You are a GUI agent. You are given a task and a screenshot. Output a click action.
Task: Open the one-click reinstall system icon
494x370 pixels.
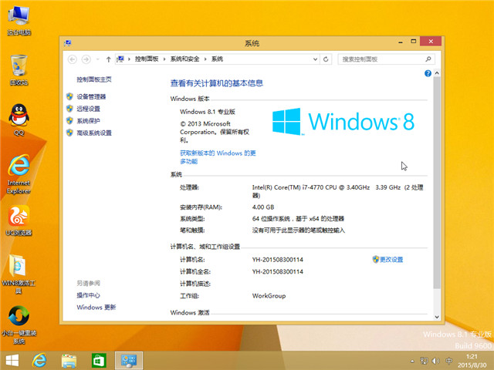tap(19, 325)
